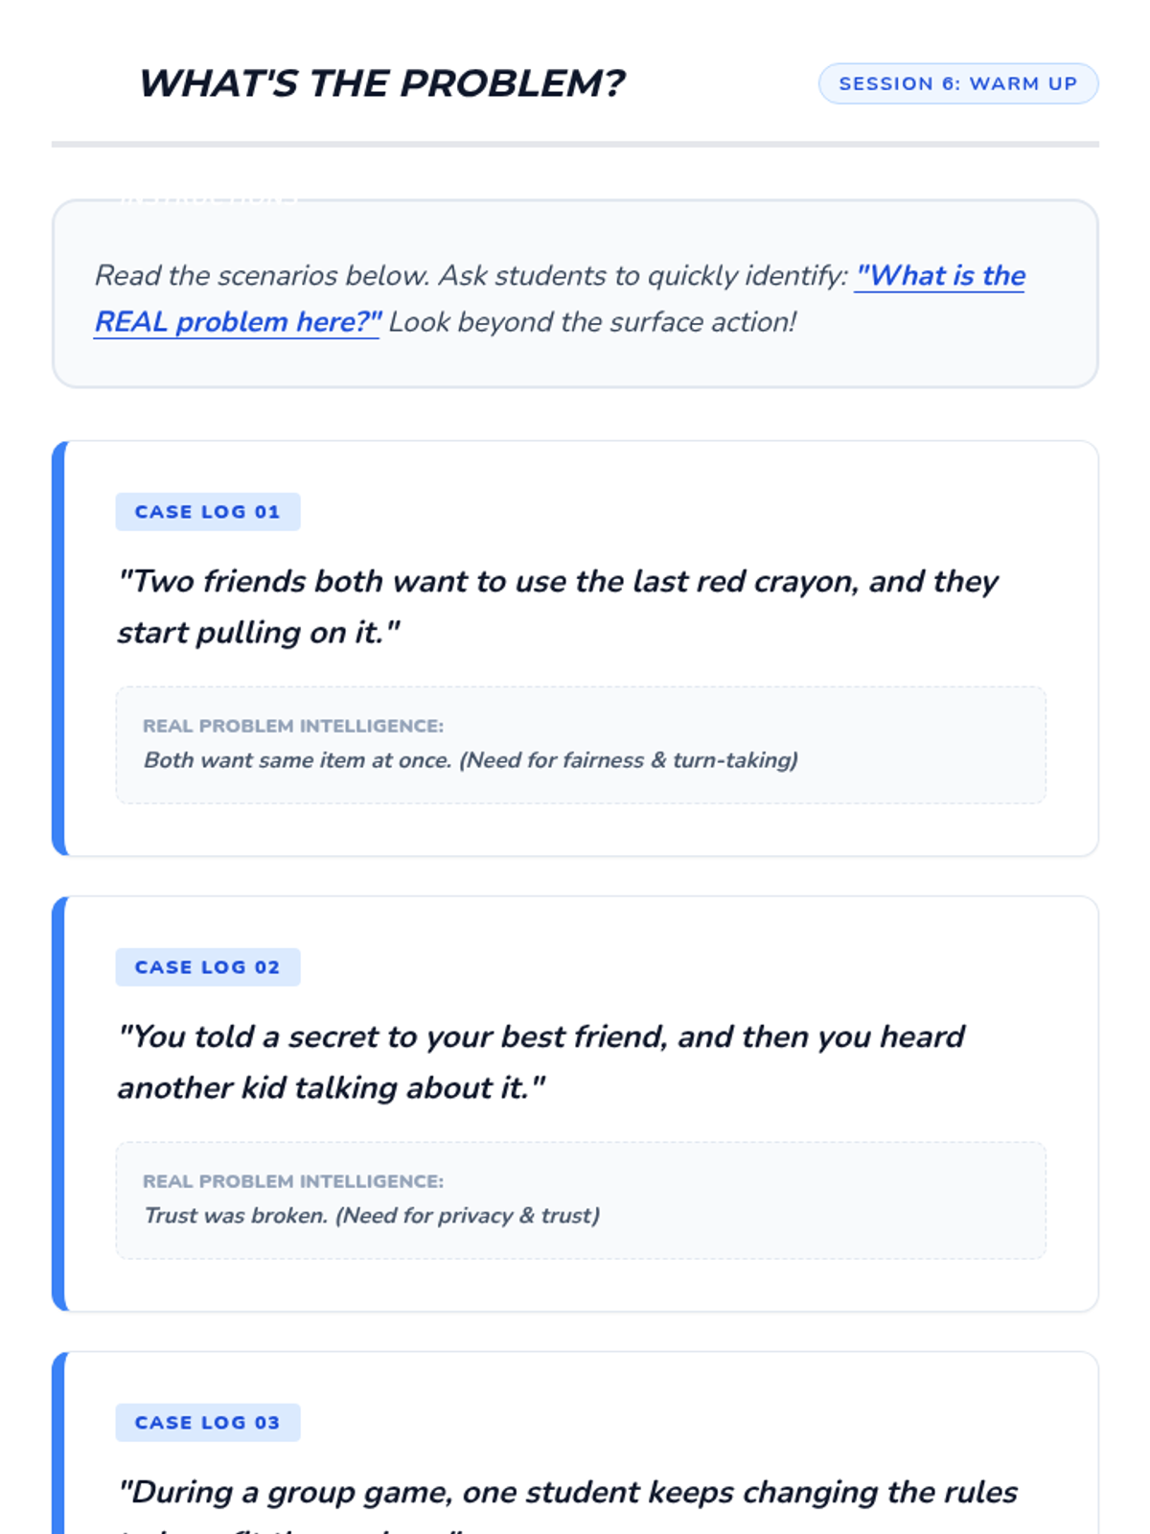
Task: Select the Case Log 02 label
Action: 208,967
